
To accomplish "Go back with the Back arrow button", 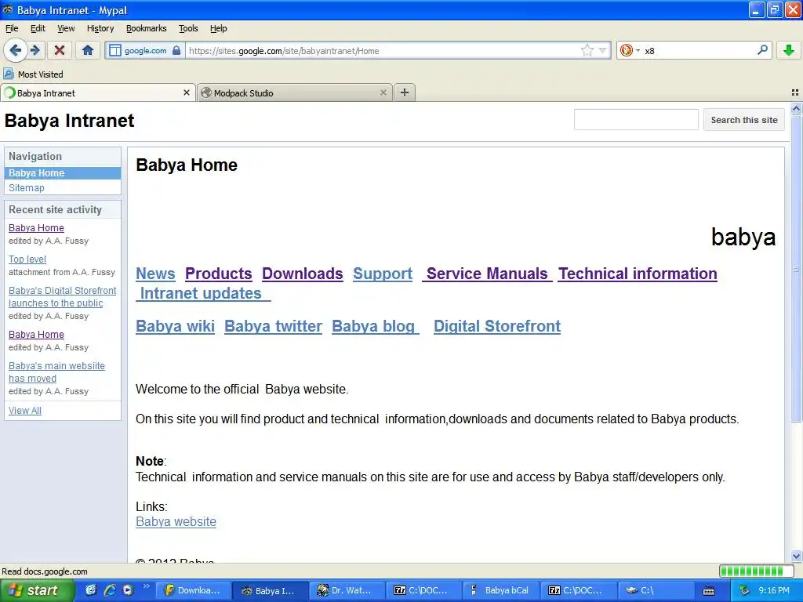I will pyautogui.click(x=15, y=50).
